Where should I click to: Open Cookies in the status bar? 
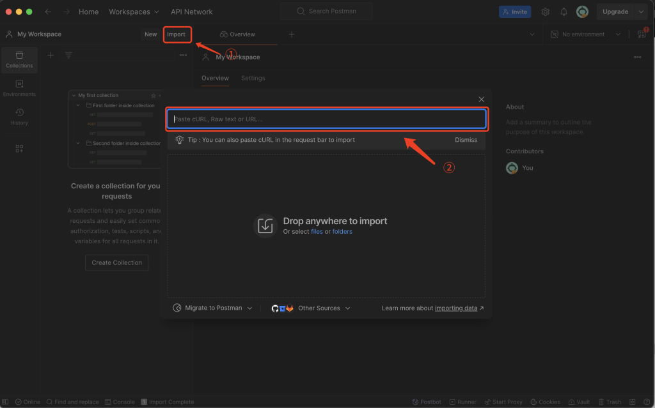tap(545, 402)
